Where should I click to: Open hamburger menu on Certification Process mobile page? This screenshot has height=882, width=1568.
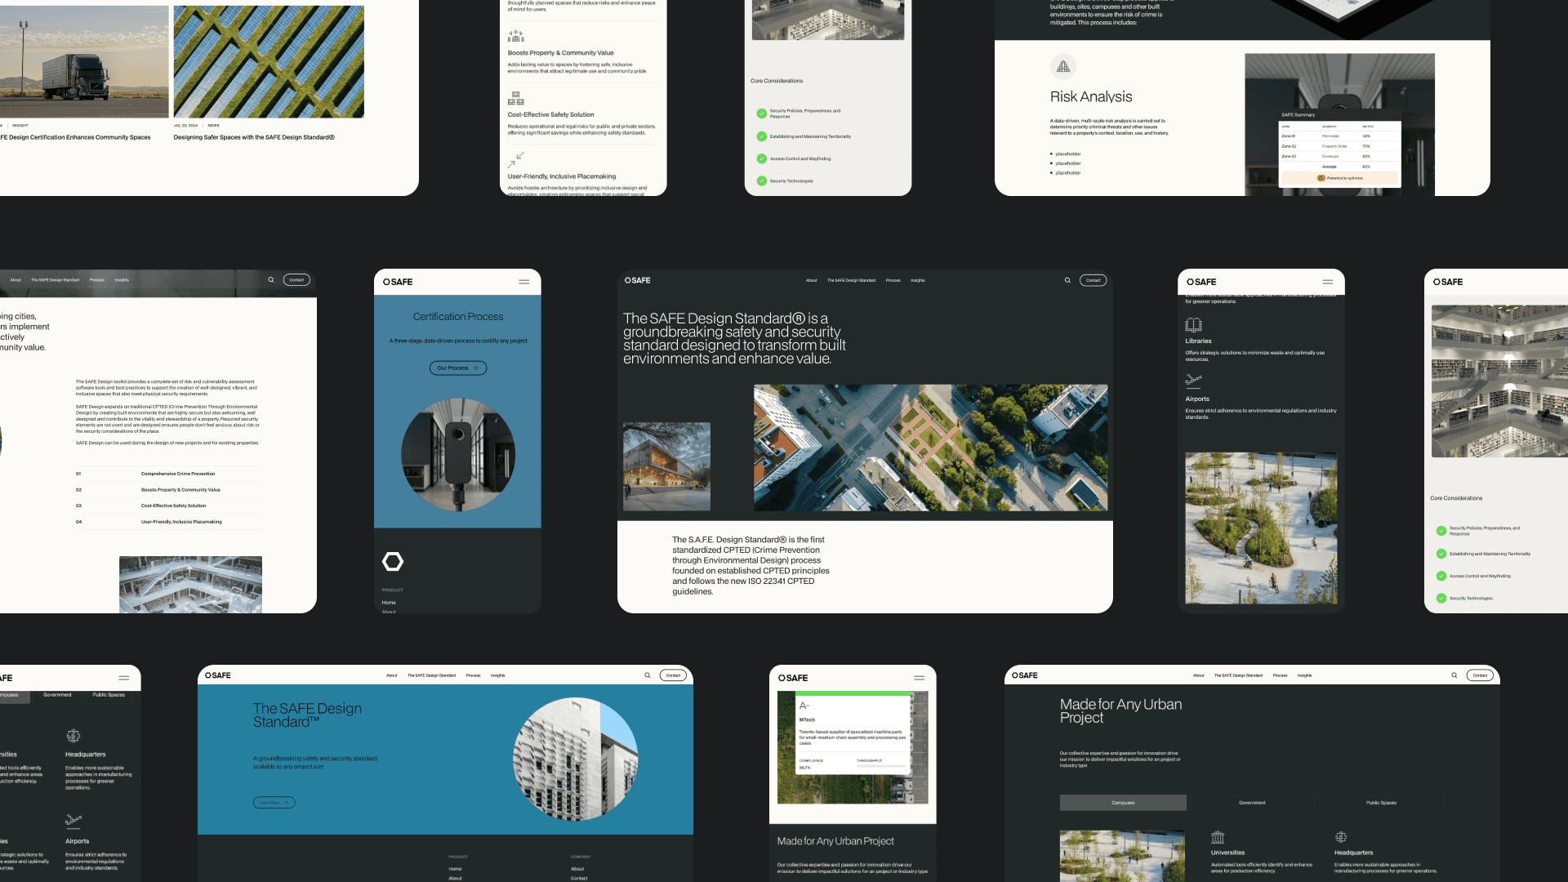pyautogui.click(x=523, y=282)
